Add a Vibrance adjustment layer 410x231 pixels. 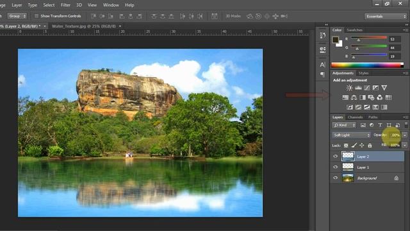coord(384,88)
